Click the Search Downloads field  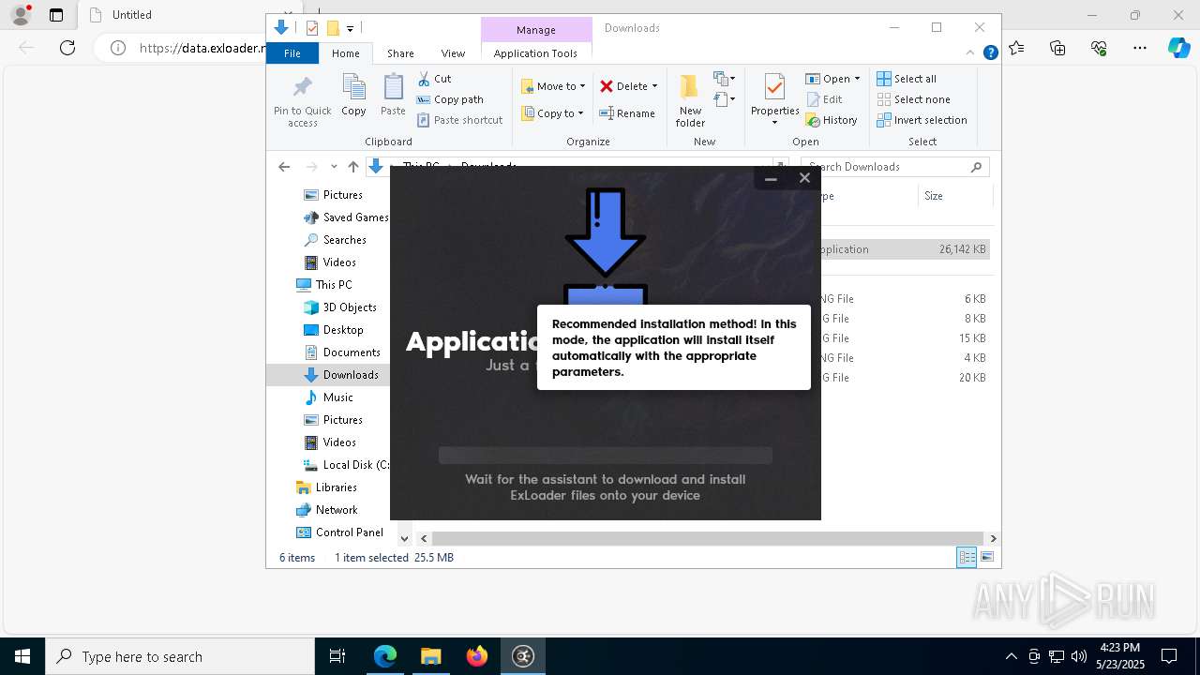[895, 167]
